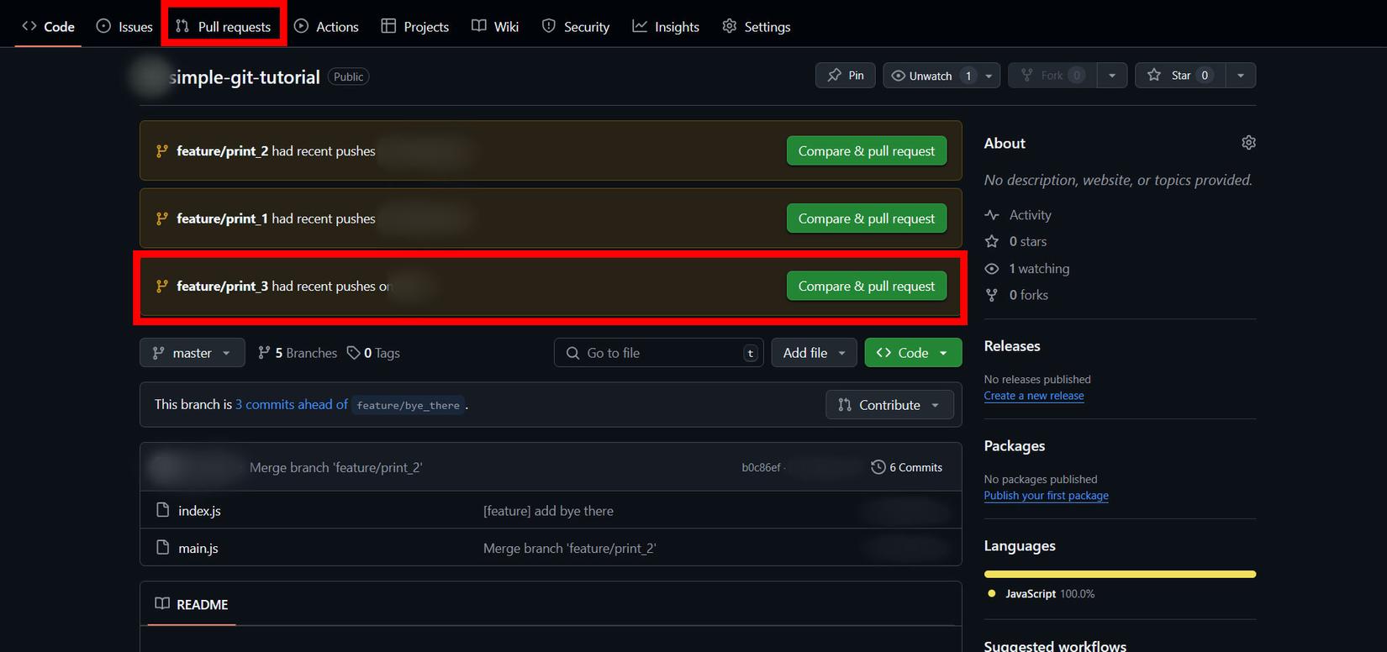The width and height of the screenshot is (1387, 652).
Task: Open the master branch selector
Action: [x=192, y=353]
